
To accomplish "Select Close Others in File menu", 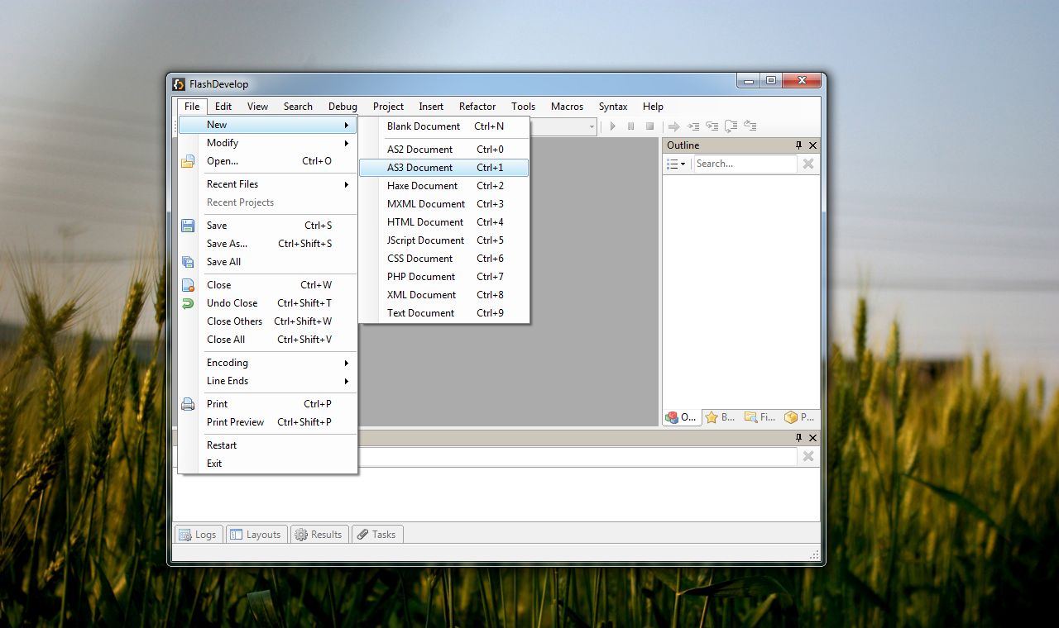I will [x=268, y=321].
